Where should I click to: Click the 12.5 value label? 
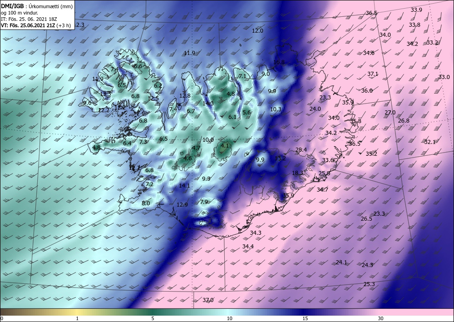(x=153, y=99)
